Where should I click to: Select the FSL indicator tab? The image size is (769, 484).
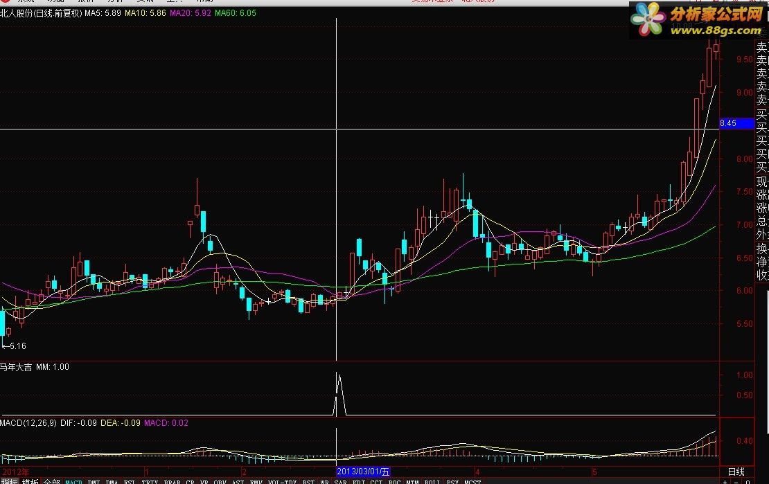coord(130,481)
